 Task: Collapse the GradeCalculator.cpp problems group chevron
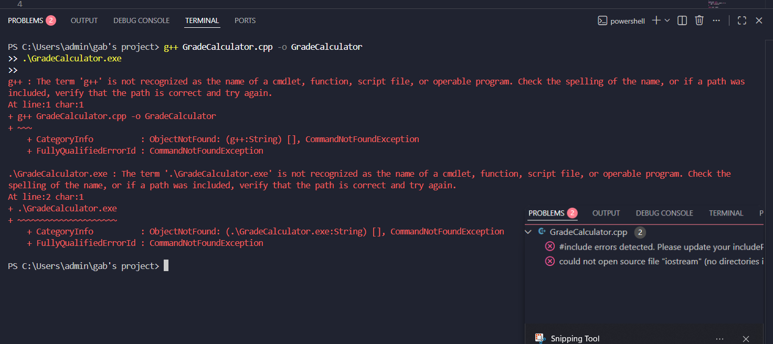[529, 232]
